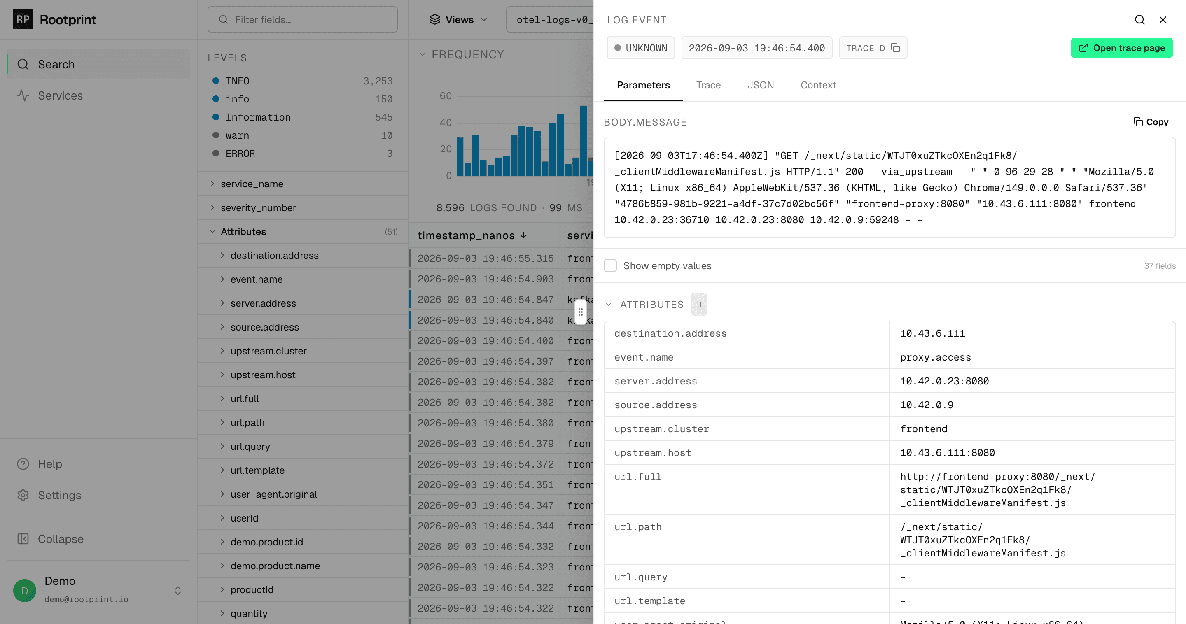Expand the upstream.host field

(x=303, y=375)
